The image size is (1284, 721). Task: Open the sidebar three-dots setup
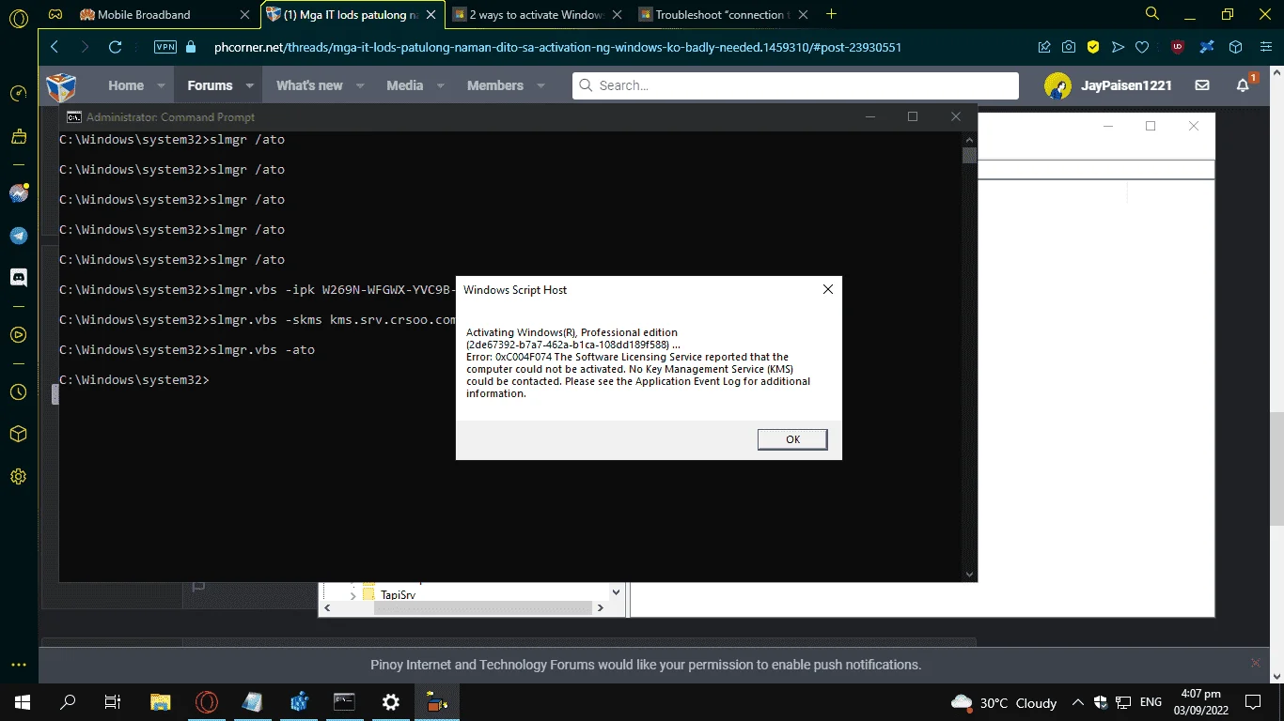18,665
